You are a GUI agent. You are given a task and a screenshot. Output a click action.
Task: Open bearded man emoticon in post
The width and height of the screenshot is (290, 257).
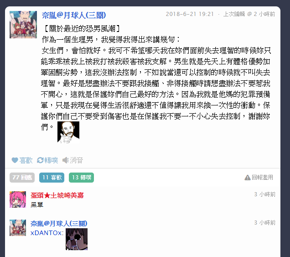[x=68, y=132]
